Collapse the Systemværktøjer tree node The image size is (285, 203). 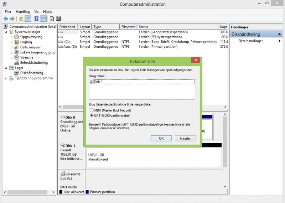tap(6, 32)
